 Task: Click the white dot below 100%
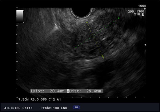coord(145,9)
